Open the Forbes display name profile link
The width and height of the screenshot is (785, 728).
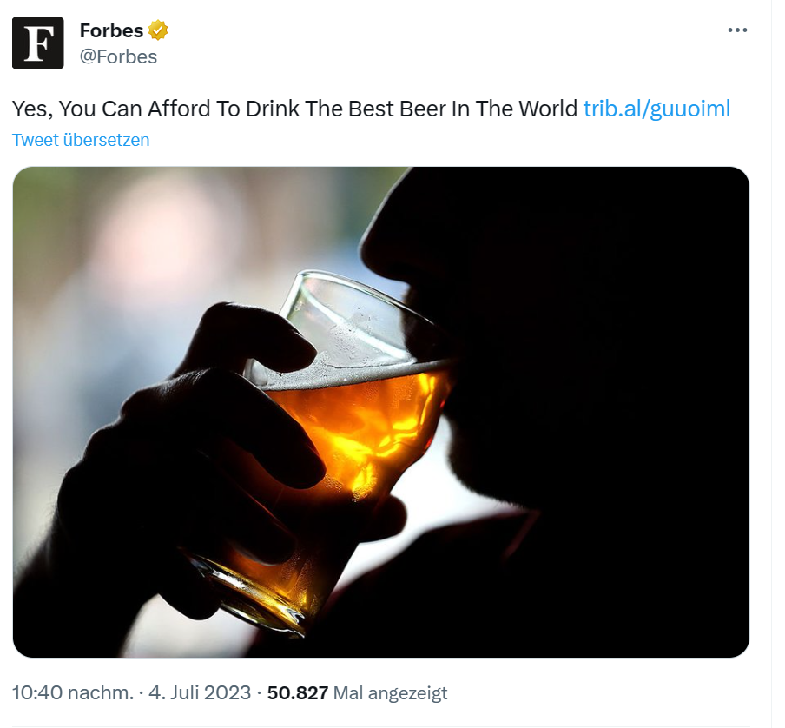click(x=111, y=30)
